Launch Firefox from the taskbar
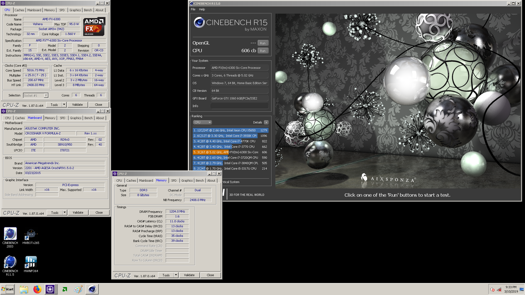This screenshot has height=295, width=525. click(37, 289)
